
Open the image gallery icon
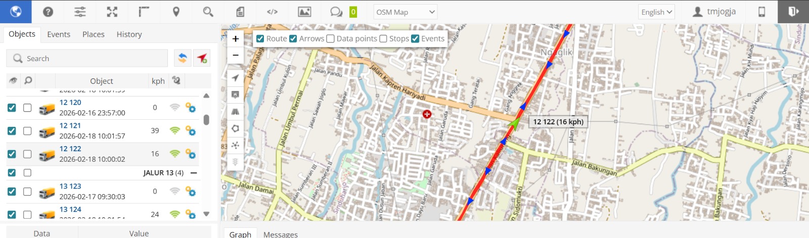304,12
